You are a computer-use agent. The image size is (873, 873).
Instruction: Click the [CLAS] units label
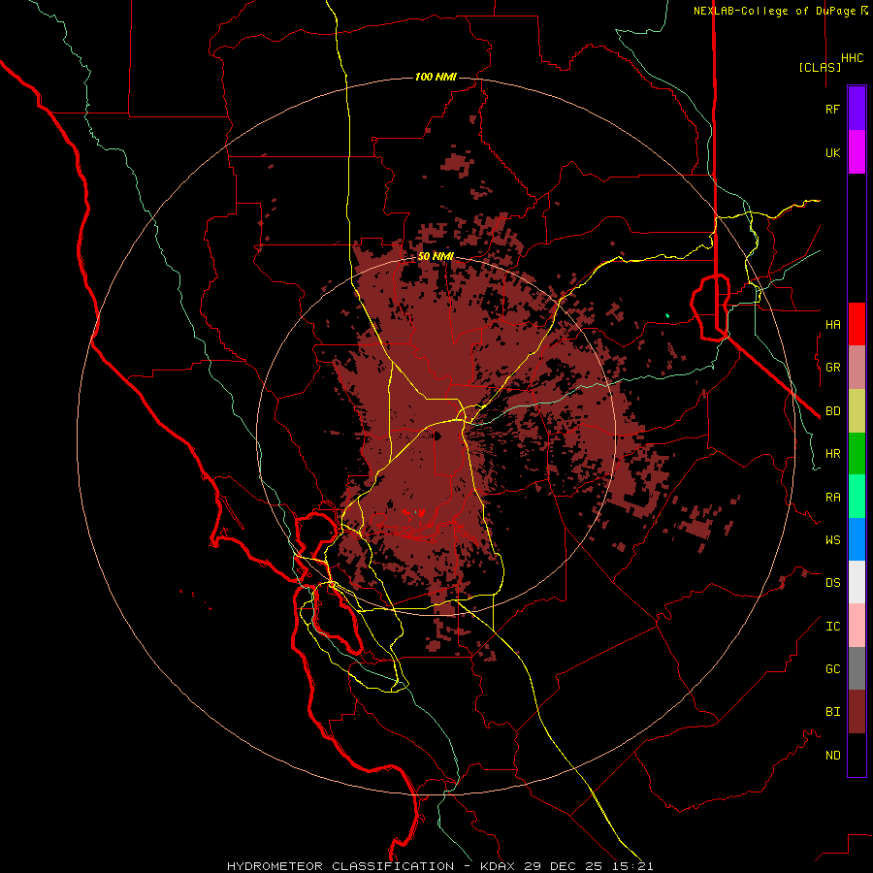click(x=820, y=67)
